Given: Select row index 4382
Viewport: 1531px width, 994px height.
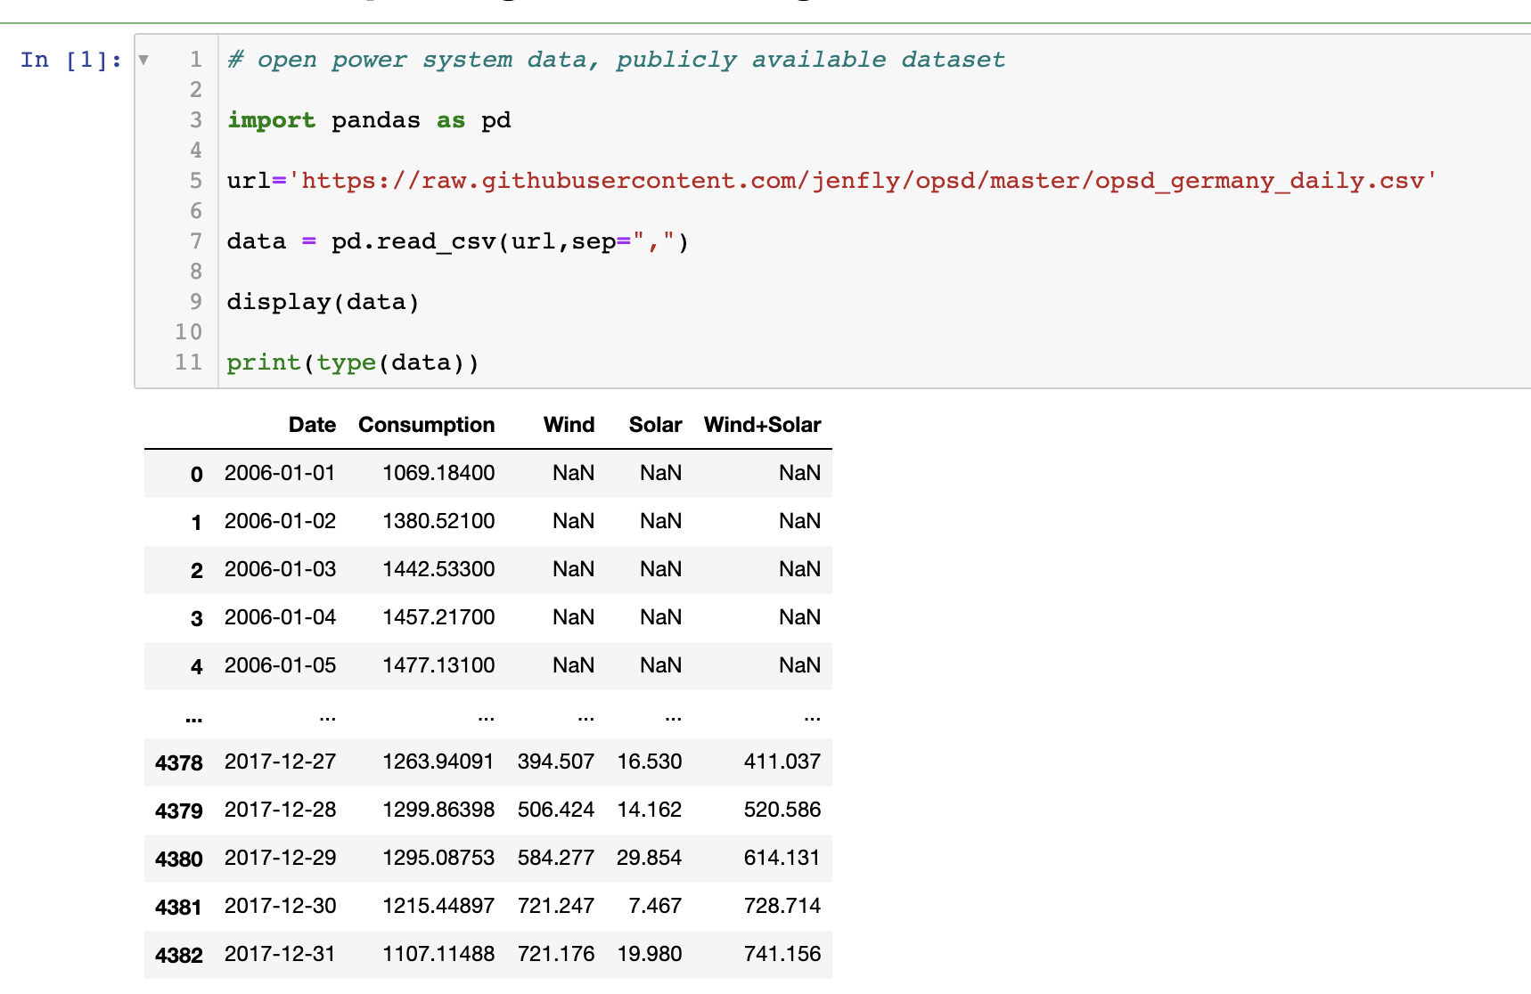Looking at the screenshot, I should click(x=178, y=954).
